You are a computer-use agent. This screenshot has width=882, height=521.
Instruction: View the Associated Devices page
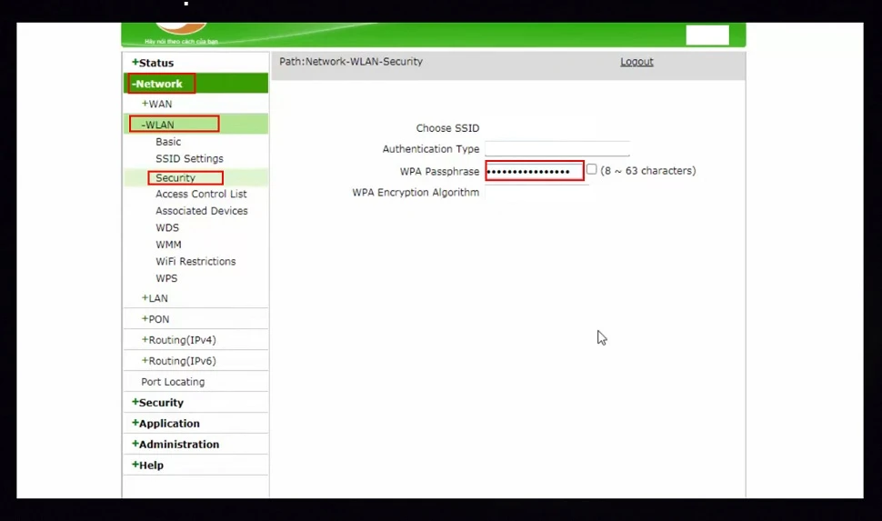(x=201, y=211)
